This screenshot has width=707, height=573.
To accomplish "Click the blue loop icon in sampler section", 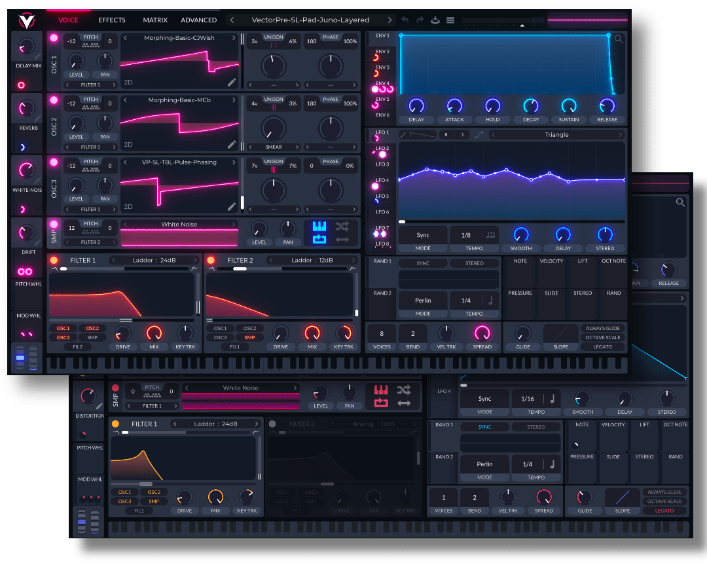I will click(x=320, y=240).
